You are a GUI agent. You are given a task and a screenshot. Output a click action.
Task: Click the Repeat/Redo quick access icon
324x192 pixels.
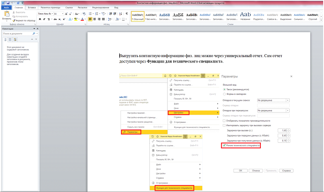(18, 3)
